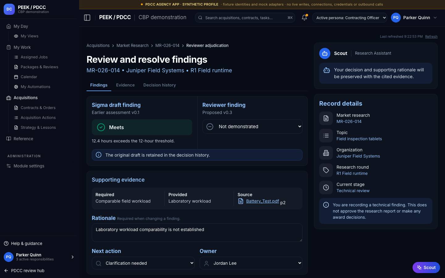
Task: Click the Current stage clock icon
Action: tap(326, 187)
